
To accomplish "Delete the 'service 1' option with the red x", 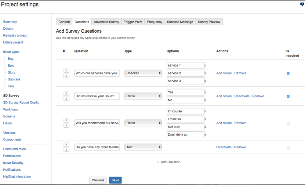I will pos(206,65).
